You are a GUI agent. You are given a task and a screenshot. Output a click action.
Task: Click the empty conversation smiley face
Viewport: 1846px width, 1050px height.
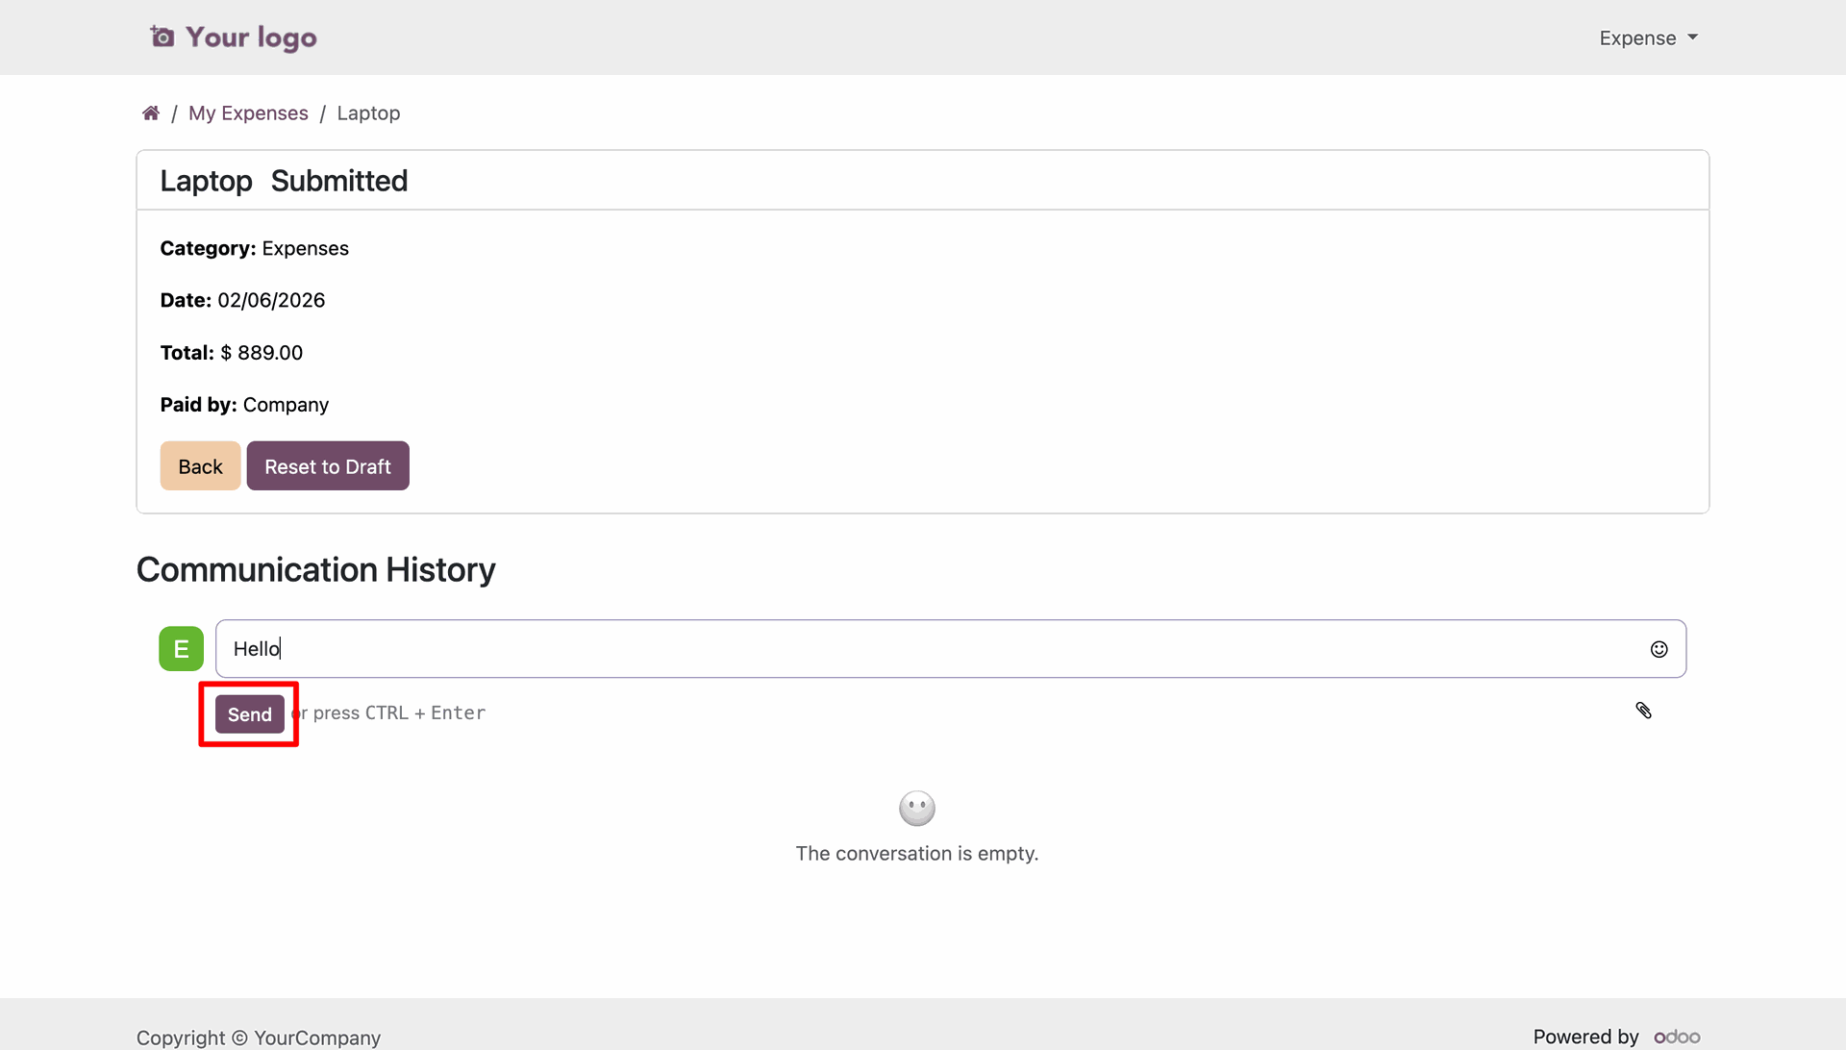coord(916,809)
